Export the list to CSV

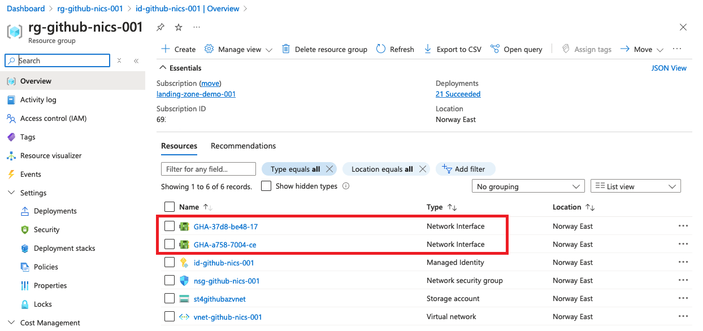coord(453,49)
